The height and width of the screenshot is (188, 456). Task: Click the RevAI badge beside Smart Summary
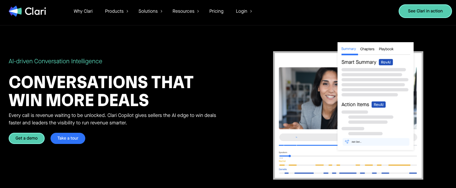386,62
